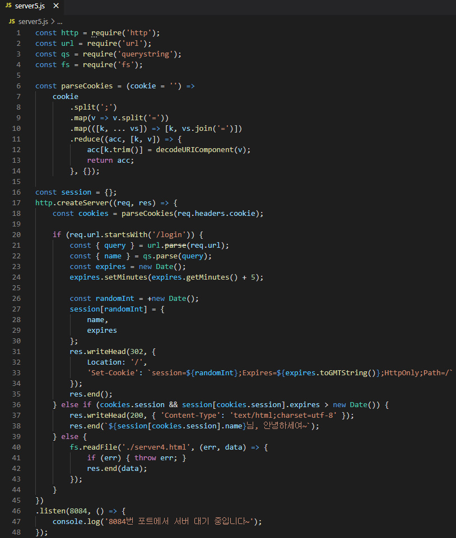This screenshot has height=538, width=456.
Task: Click the JS icon in the breadcrumb
Action: [x=12, y=22]
